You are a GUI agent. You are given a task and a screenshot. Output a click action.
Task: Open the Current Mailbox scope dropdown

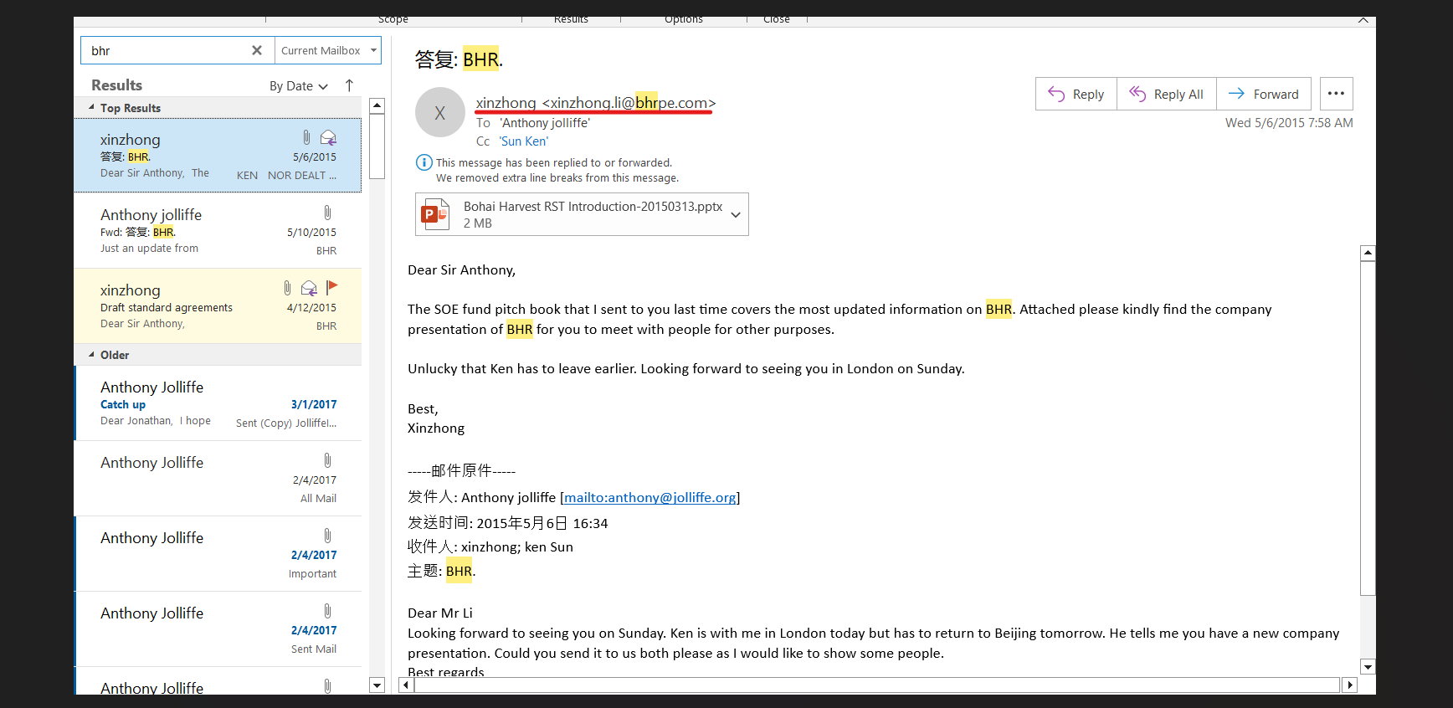pyautogui.click(x=328, y=50)
